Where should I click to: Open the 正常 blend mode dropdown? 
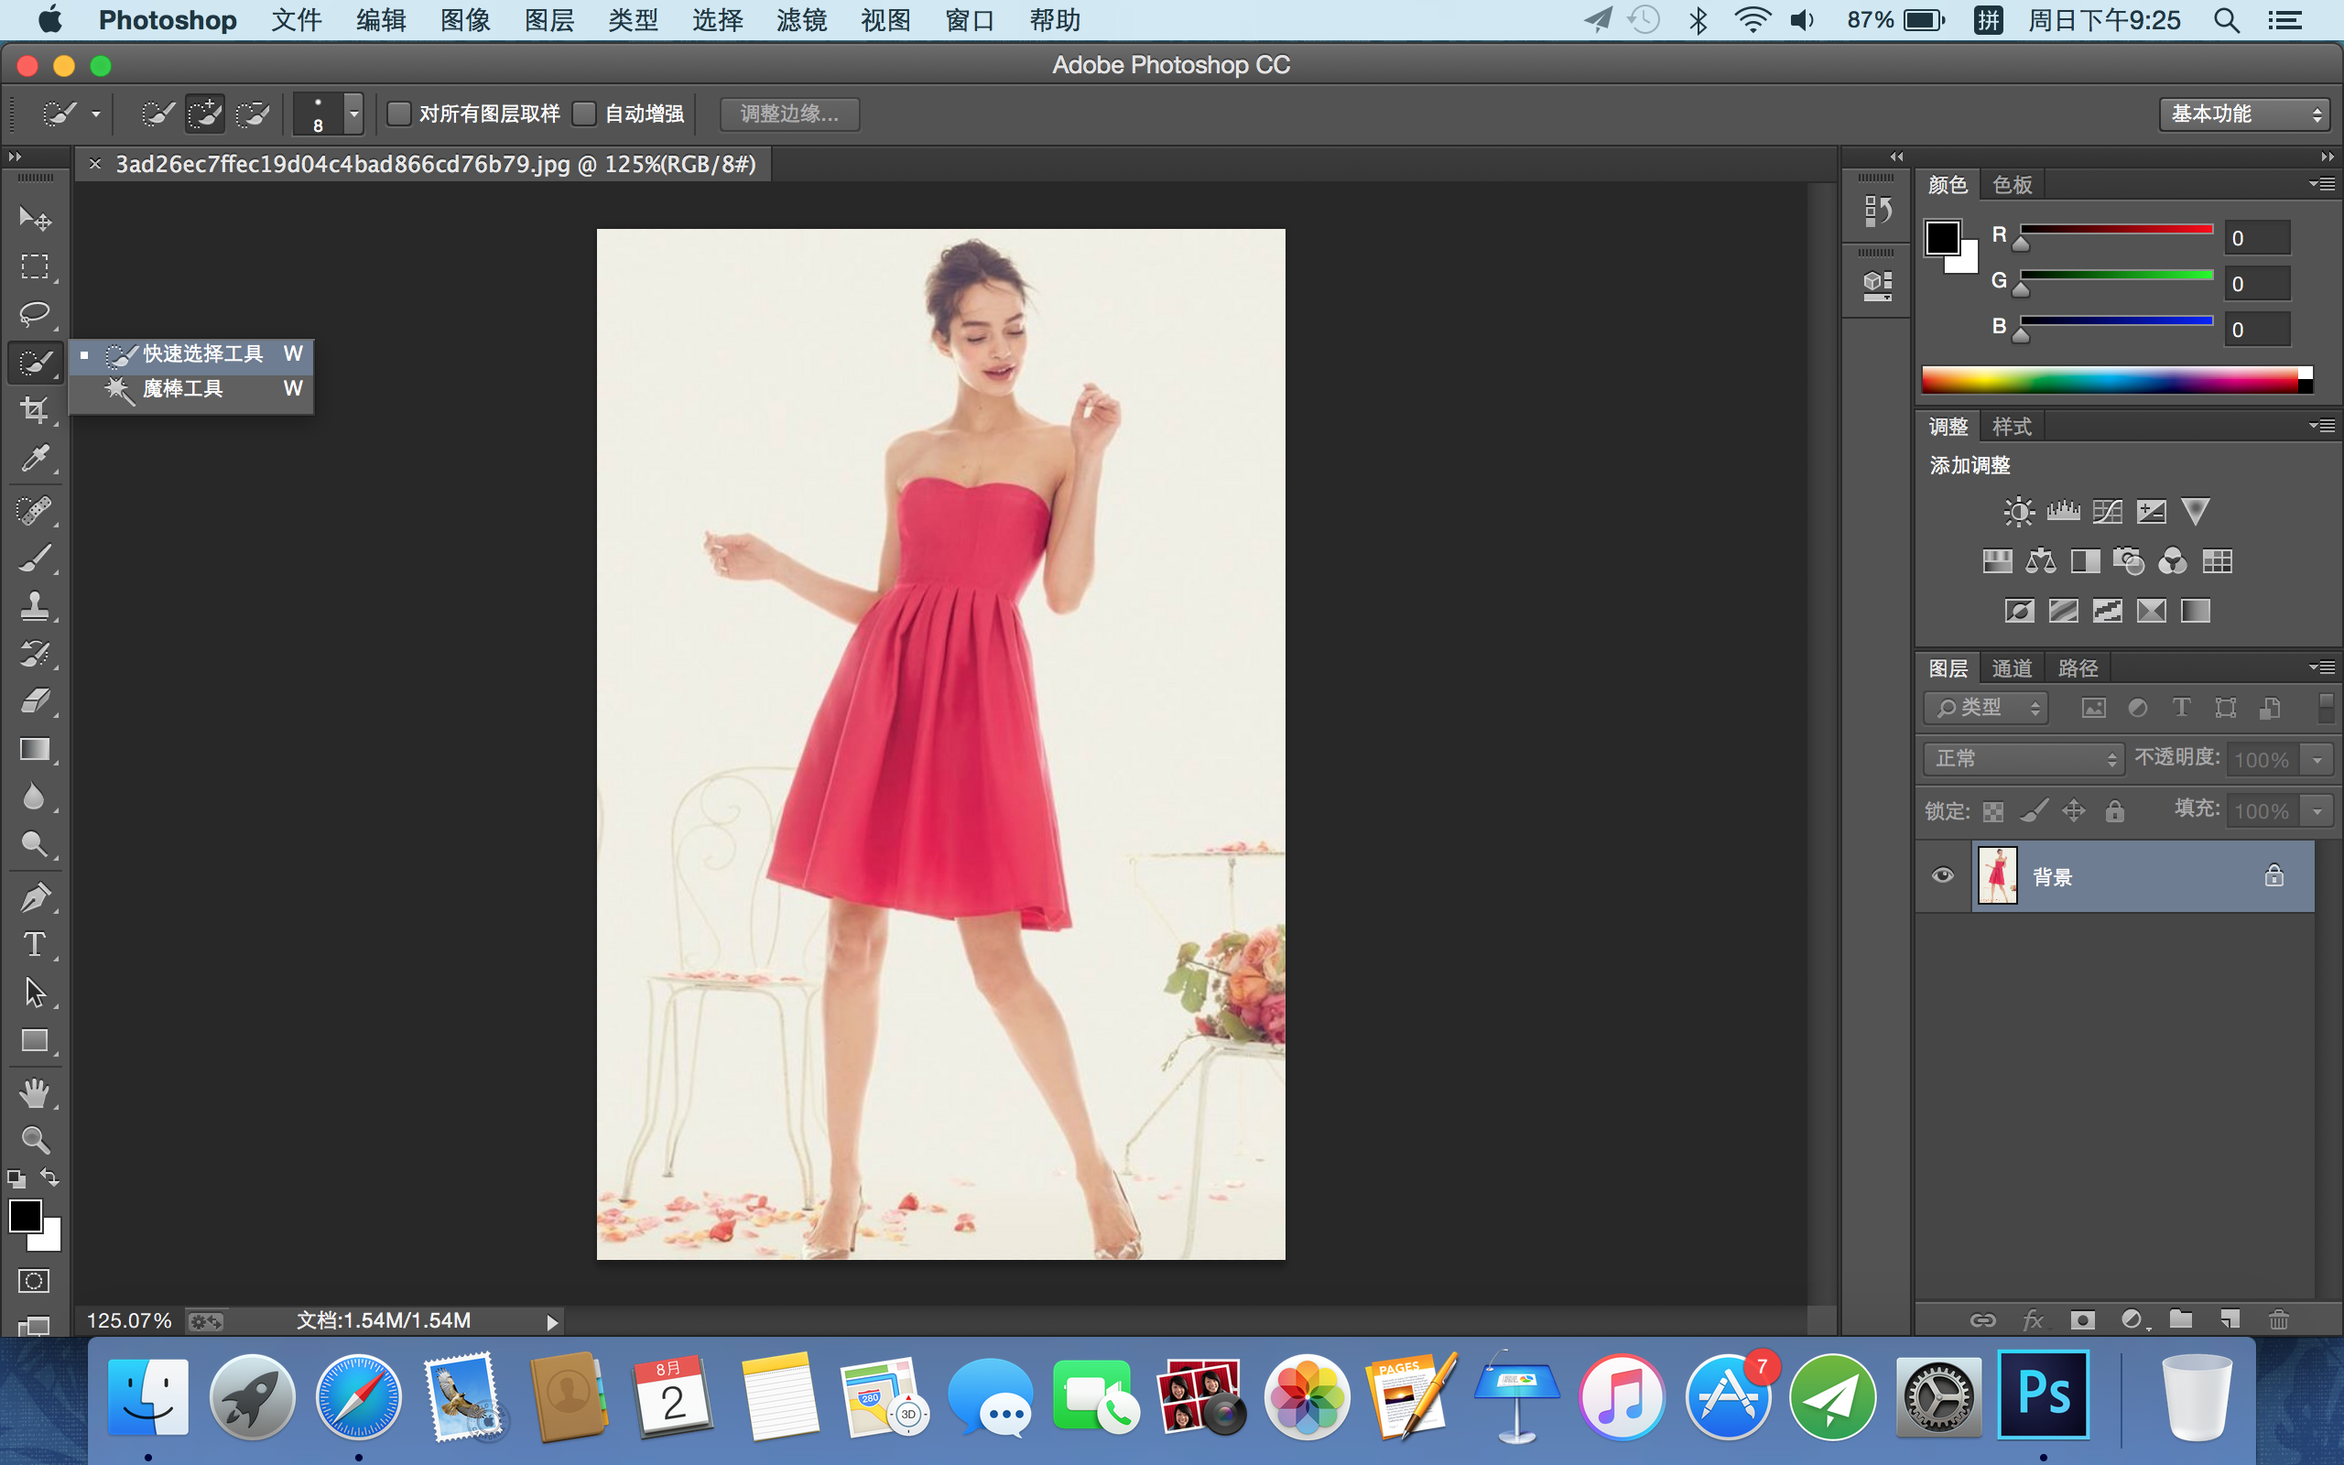click(2024, 759)
